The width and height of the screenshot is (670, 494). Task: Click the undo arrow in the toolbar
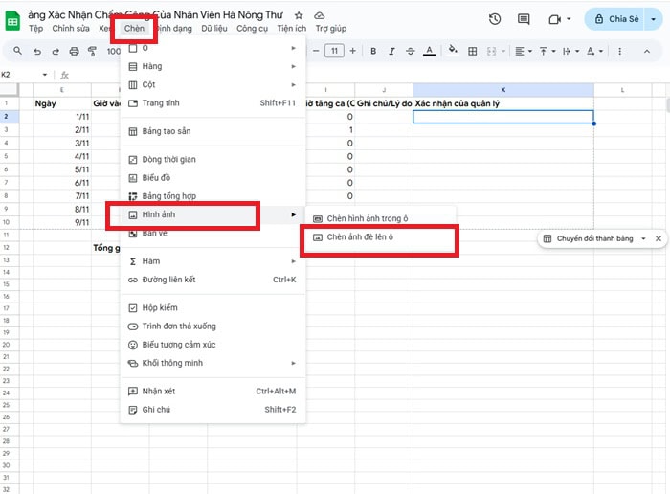39,52
